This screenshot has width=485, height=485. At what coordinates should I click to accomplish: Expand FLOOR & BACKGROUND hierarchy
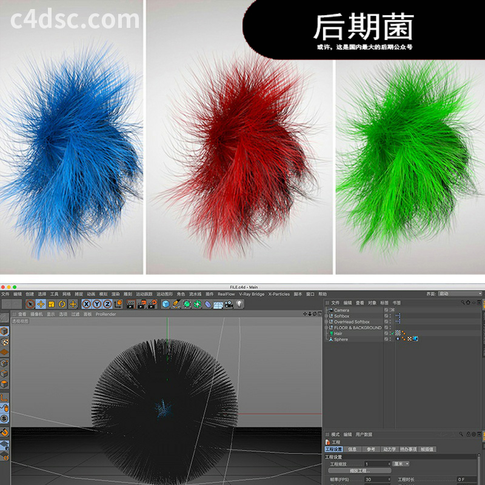click(x=326, y=328)
